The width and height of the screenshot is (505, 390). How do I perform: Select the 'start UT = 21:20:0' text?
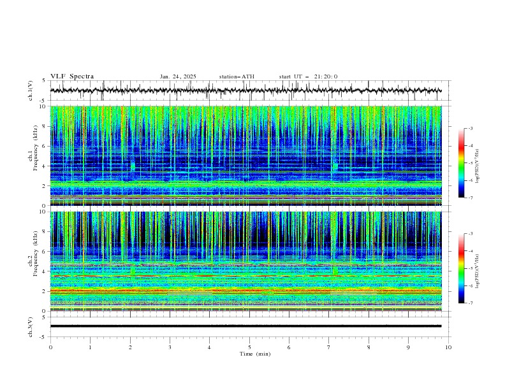[x=308, y=76]
